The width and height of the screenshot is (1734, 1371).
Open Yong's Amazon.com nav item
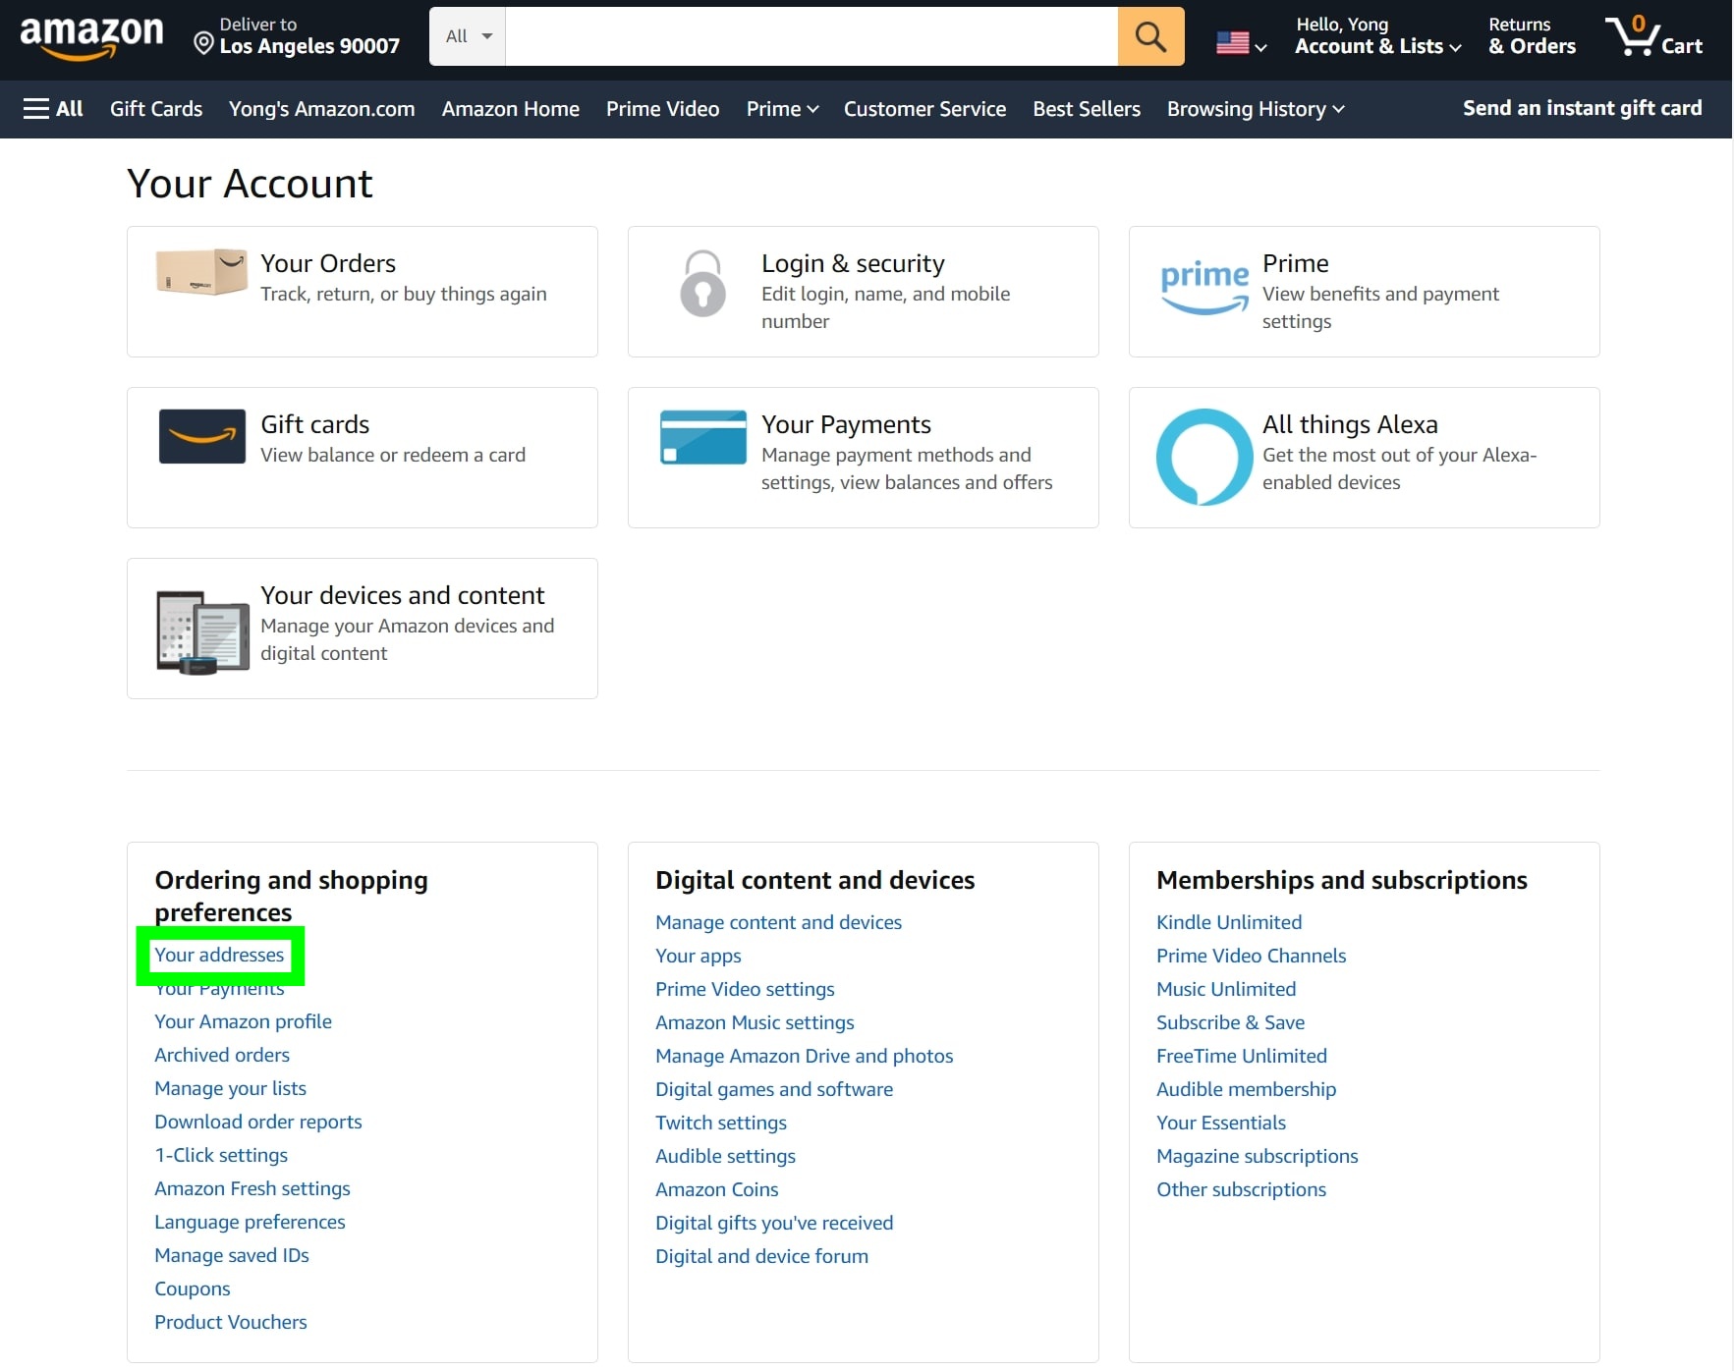321,109
